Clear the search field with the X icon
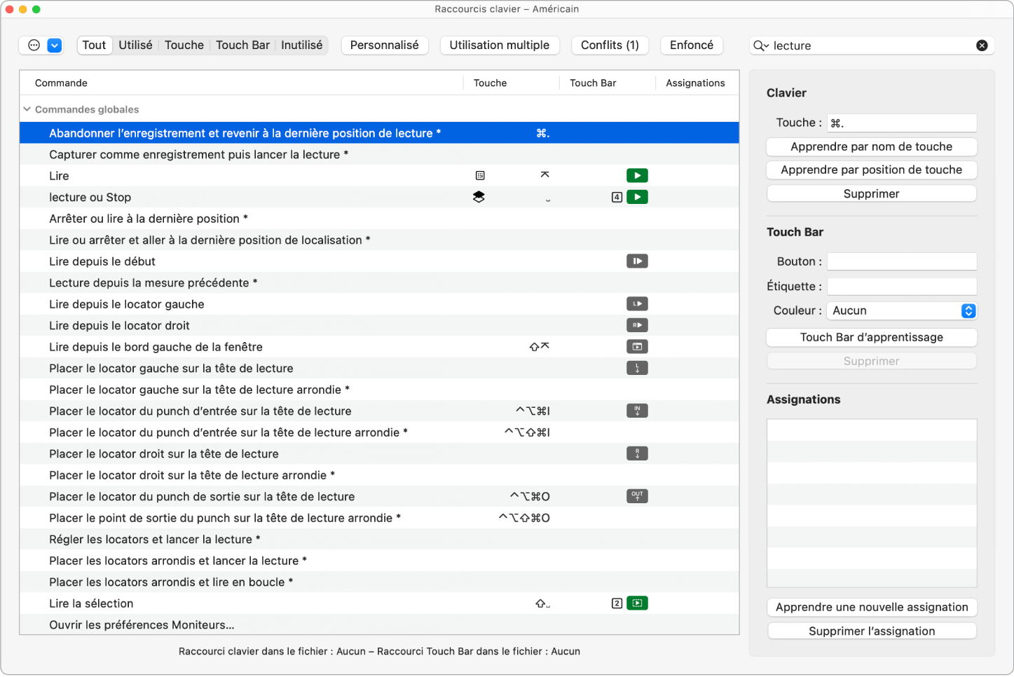Screen dimensions: 1014x677 pos(982,46)
